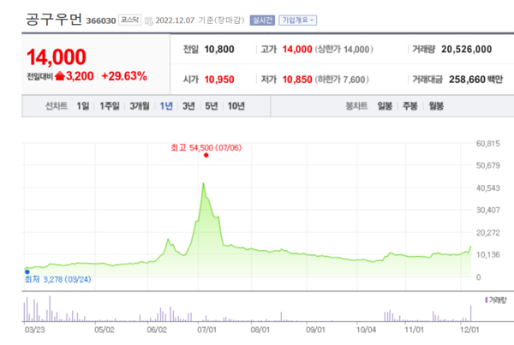Click the red 최고 high point marker
514x345 pixels.
tap(206, 155)
